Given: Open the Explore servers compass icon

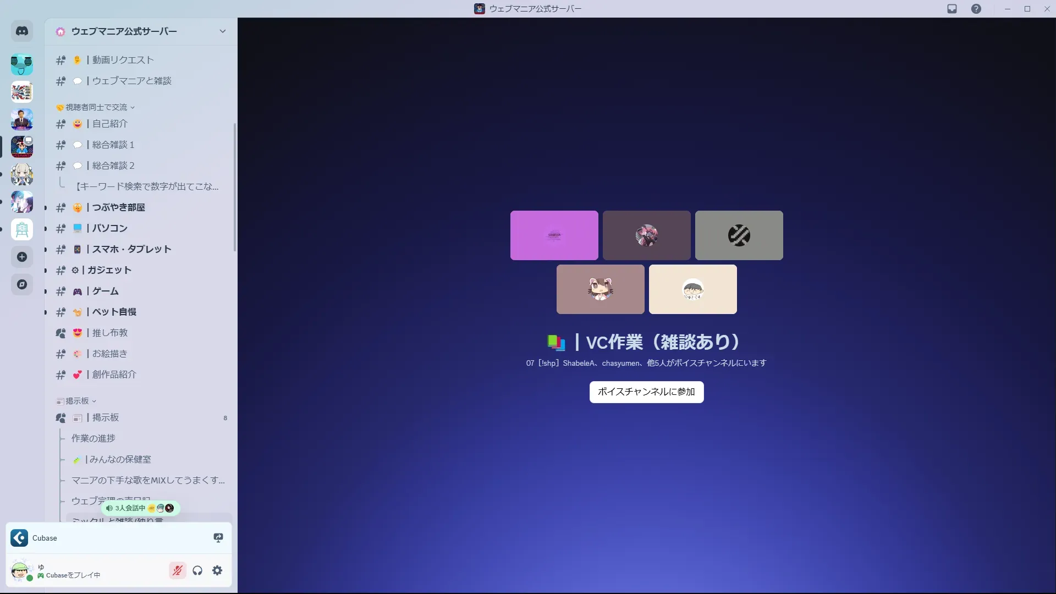Looking at the screenshot, I should click(x=22, y=284).
